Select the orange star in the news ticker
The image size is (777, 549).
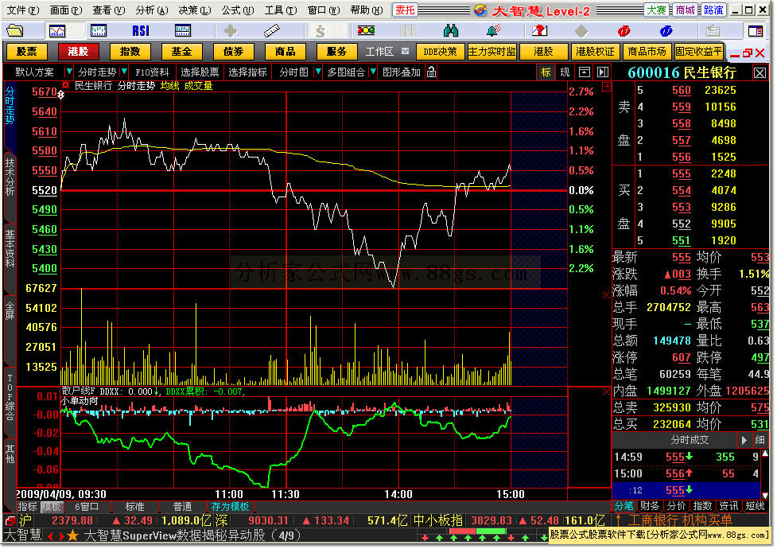[x=72, y=535]
